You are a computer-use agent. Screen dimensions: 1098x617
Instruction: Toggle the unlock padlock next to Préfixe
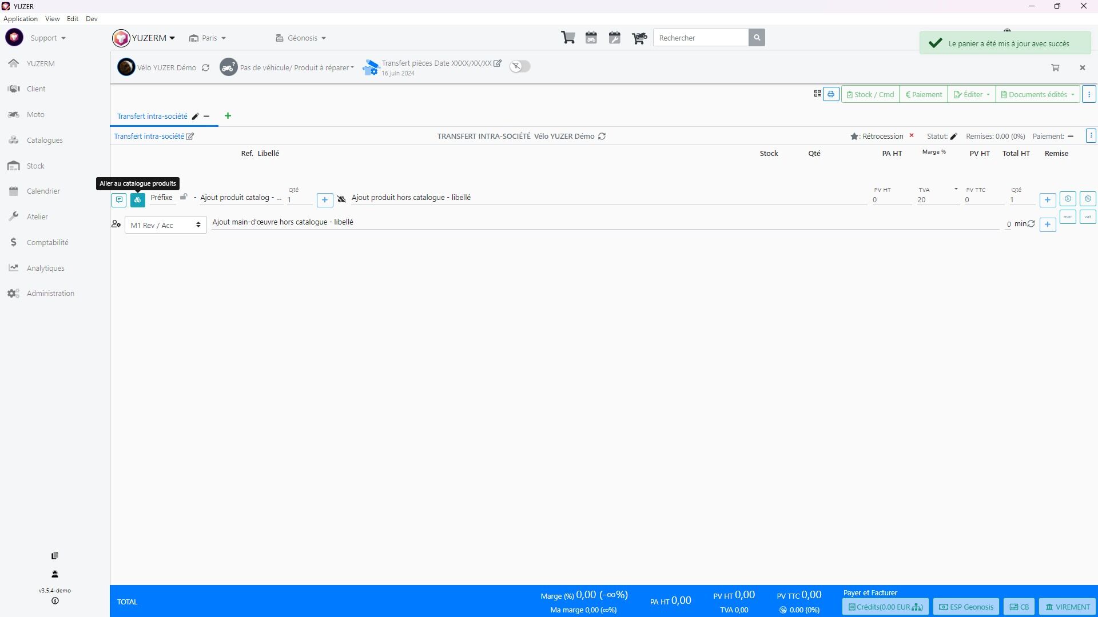(184, 197)
